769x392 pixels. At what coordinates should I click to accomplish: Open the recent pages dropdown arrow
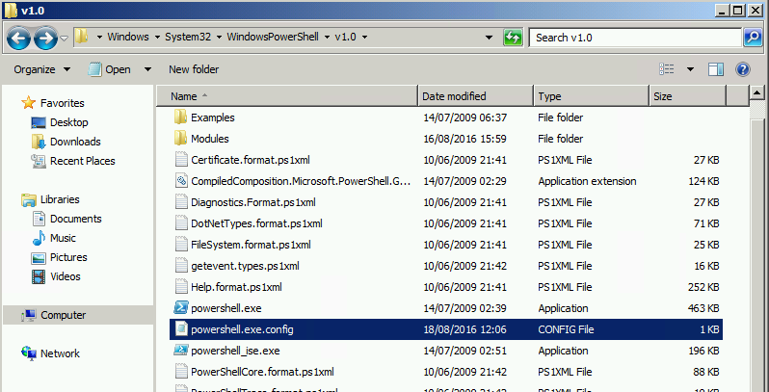(65, 38)
